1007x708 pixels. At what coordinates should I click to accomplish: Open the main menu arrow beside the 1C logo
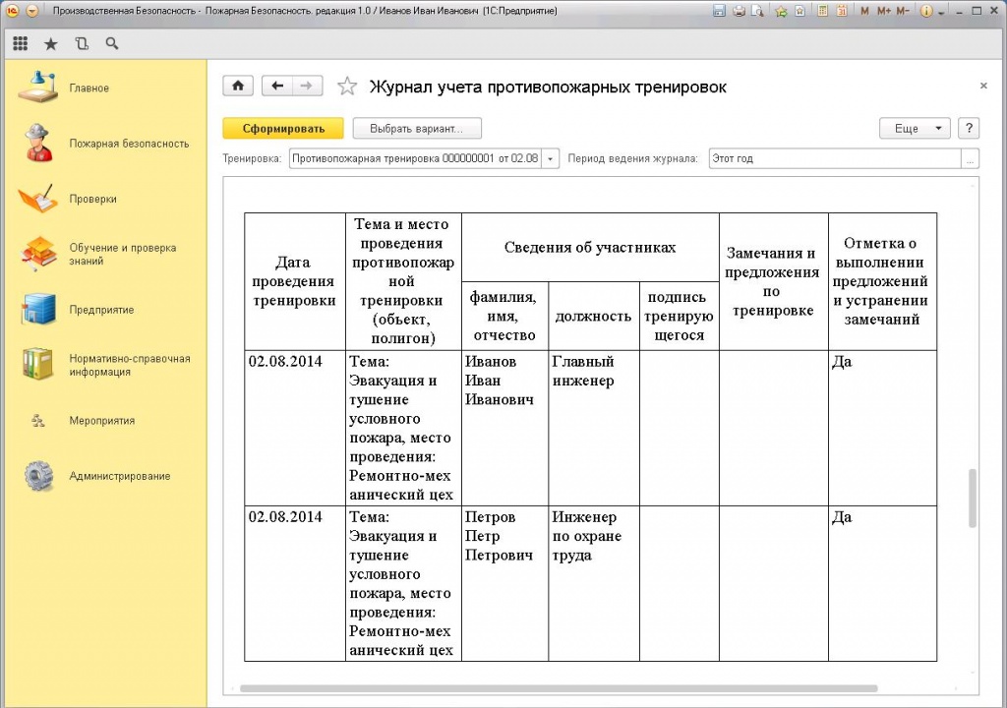coord(32,11)
